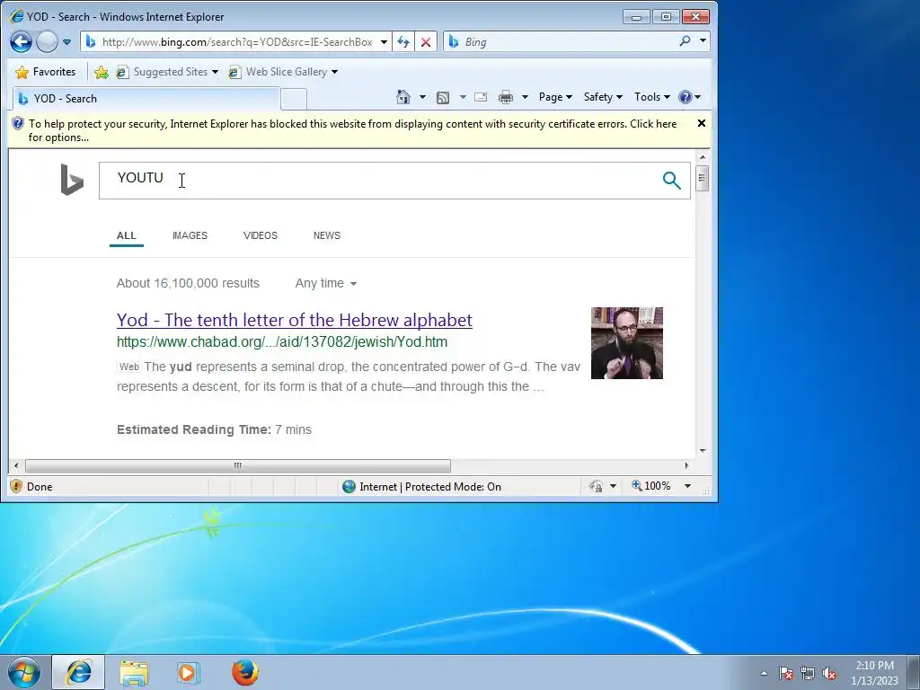Click the Print icon
This screenshot has width=920, height=690.
coord(505,97)
